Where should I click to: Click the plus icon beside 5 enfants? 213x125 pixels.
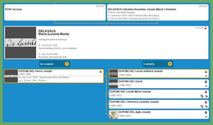tap(170, 64)
